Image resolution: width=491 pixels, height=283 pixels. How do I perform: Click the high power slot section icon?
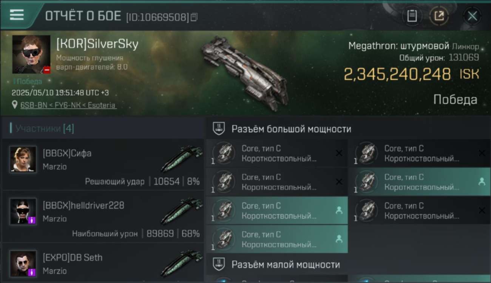219,129
